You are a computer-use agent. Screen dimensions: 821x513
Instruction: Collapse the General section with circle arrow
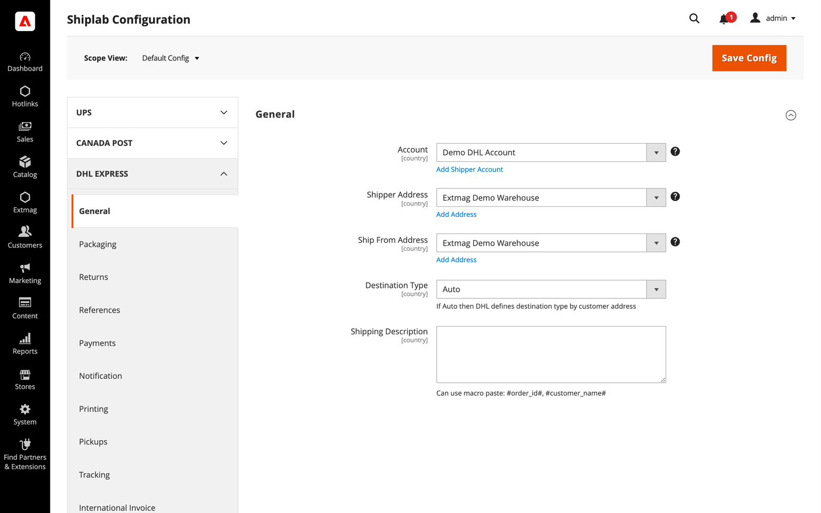[791, 115]
